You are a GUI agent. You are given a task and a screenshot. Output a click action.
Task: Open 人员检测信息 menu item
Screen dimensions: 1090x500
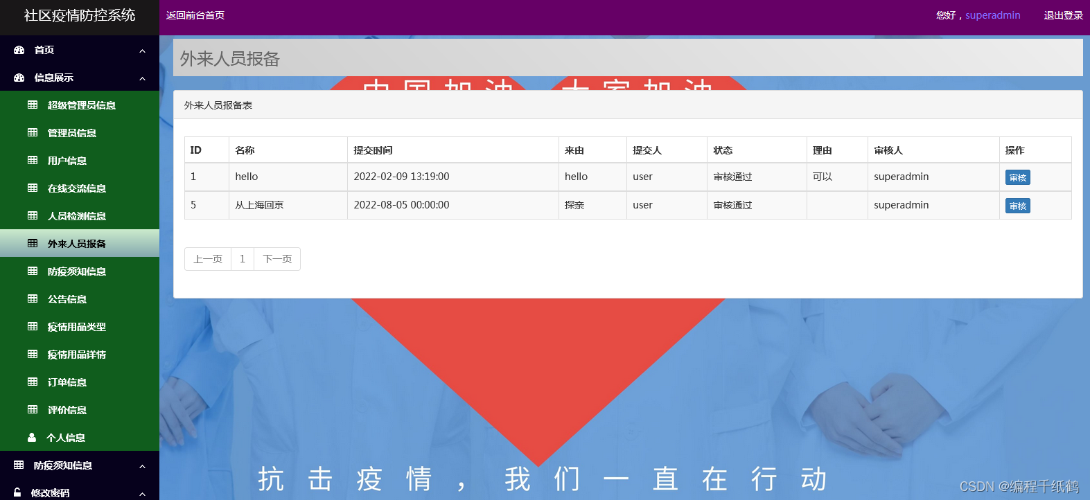[x=80, y=216]
